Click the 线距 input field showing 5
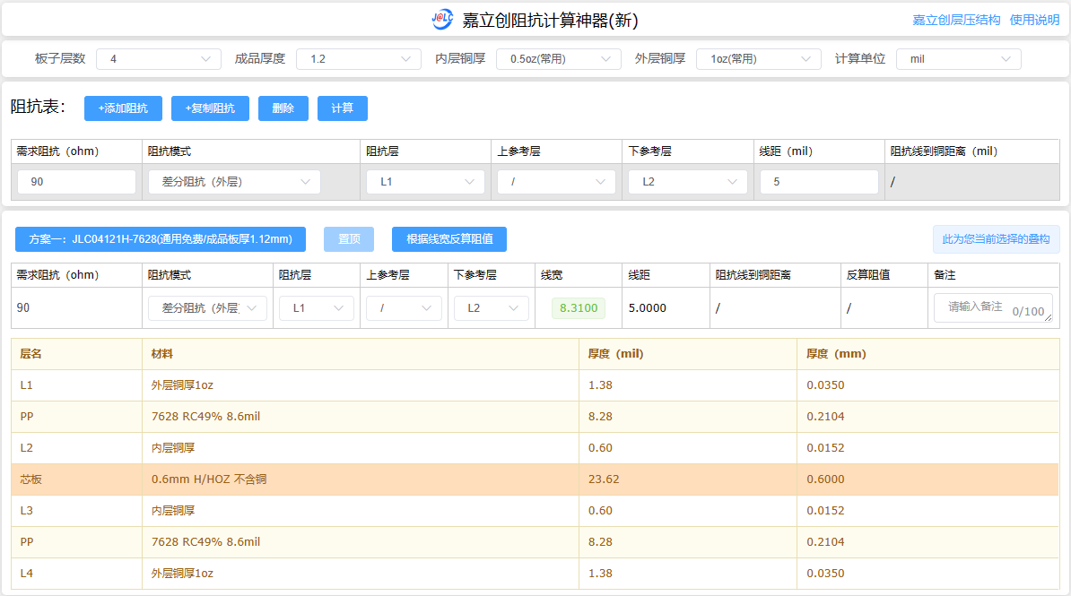 [x=818, y=182]
